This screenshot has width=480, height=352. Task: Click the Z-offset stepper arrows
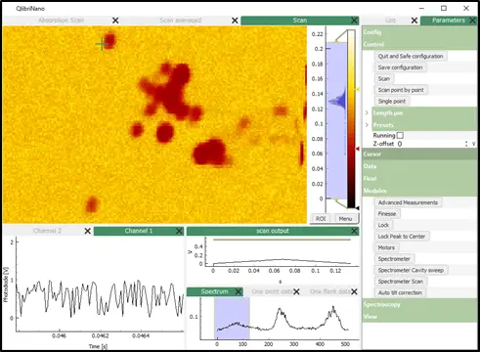coord(466,144)
